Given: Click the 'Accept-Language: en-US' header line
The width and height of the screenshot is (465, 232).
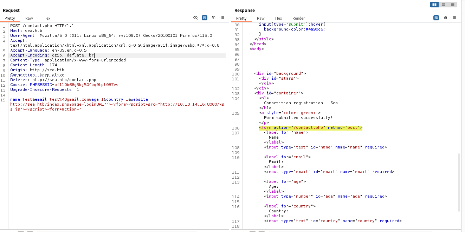Looking at the screenshot, I should tap(48, 50).
